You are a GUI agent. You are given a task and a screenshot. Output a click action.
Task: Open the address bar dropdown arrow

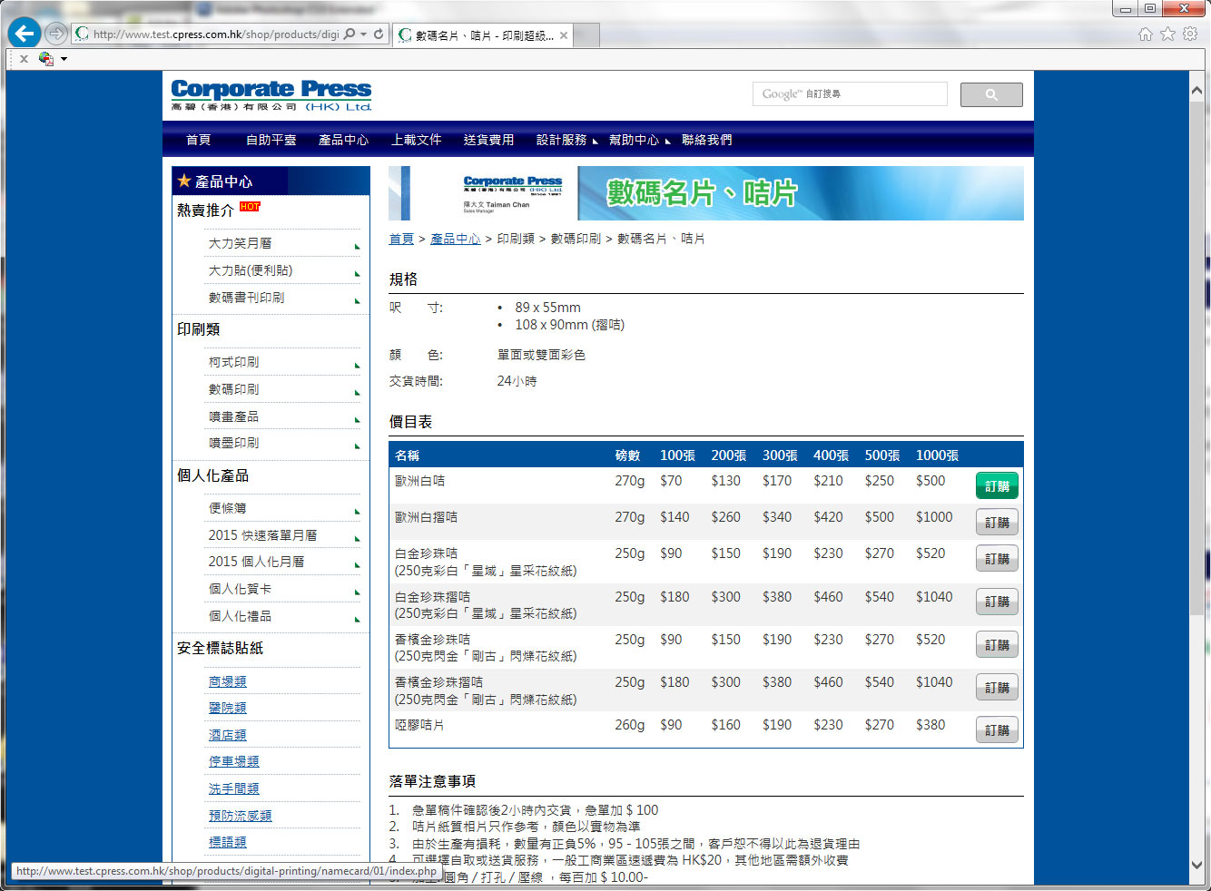click(364, 34)
